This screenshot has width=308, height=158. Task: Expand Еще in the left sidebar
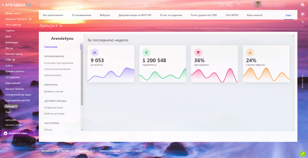tap(9, 112)
